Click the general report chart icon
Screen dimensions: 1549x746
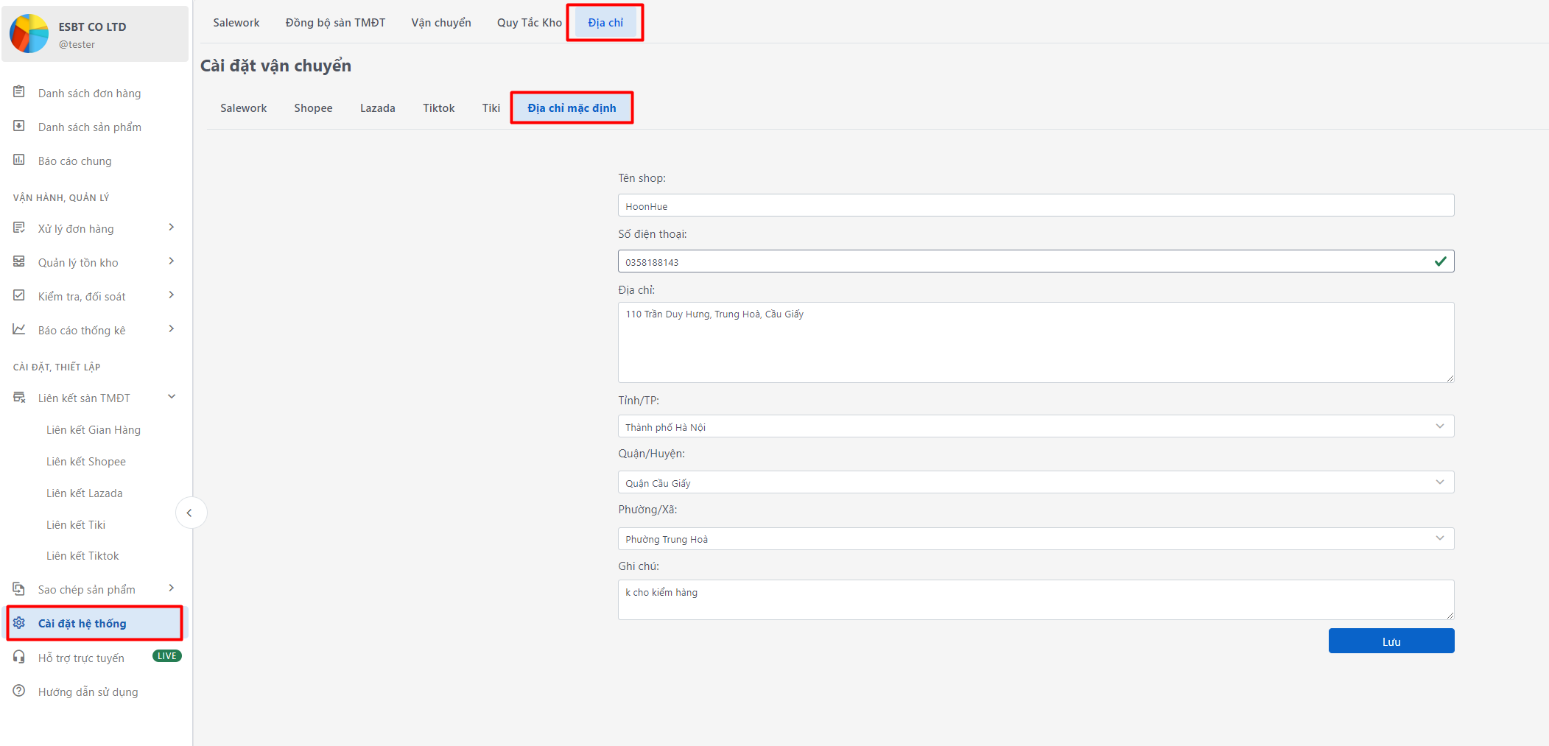[19, 160]
